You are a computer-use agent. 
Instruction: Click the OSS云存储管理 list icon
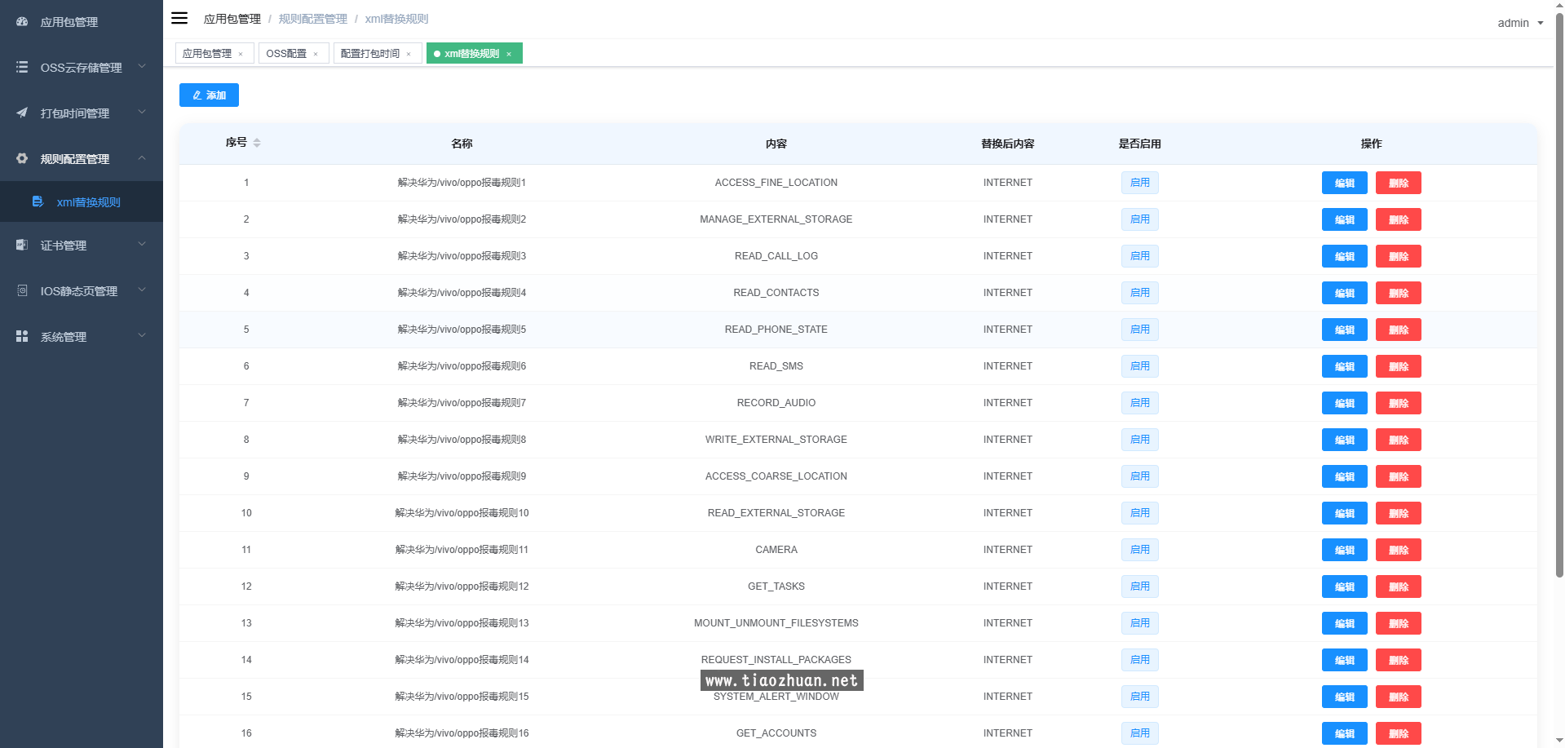(x=22, y=68)
